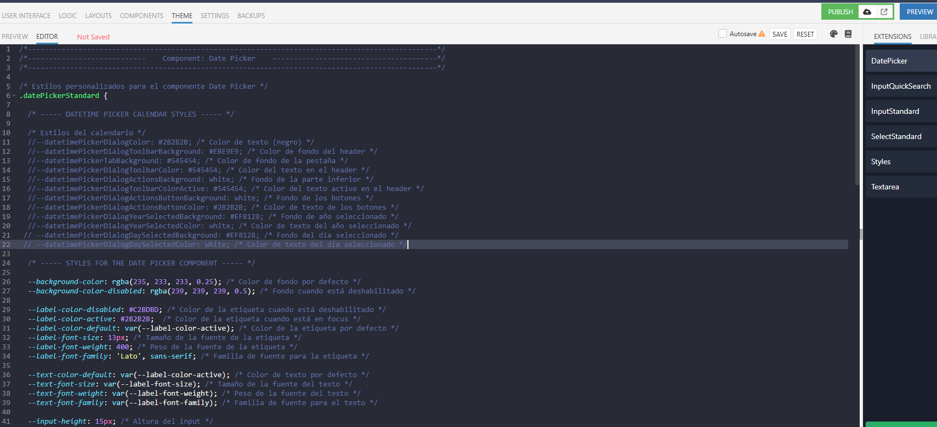Open published app via external link icon
937x427 pixels.
pos(884,11)
